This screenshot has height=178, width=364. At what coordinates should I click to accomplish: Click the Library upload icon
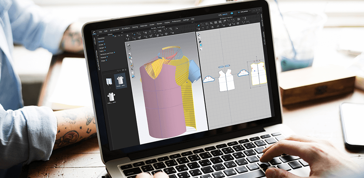click(115, 36)
